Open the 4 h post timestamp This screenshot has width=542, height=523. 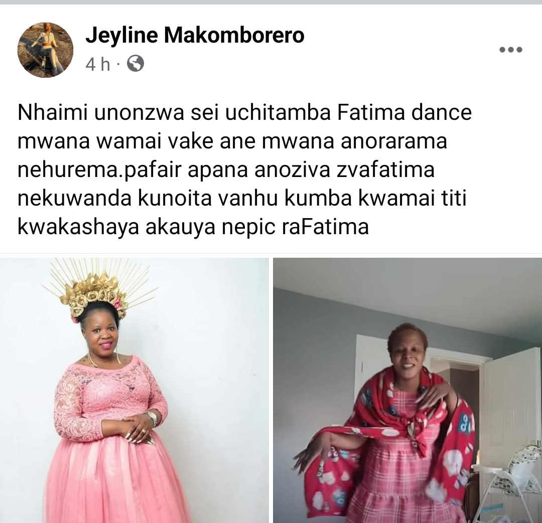pos(98,64)
